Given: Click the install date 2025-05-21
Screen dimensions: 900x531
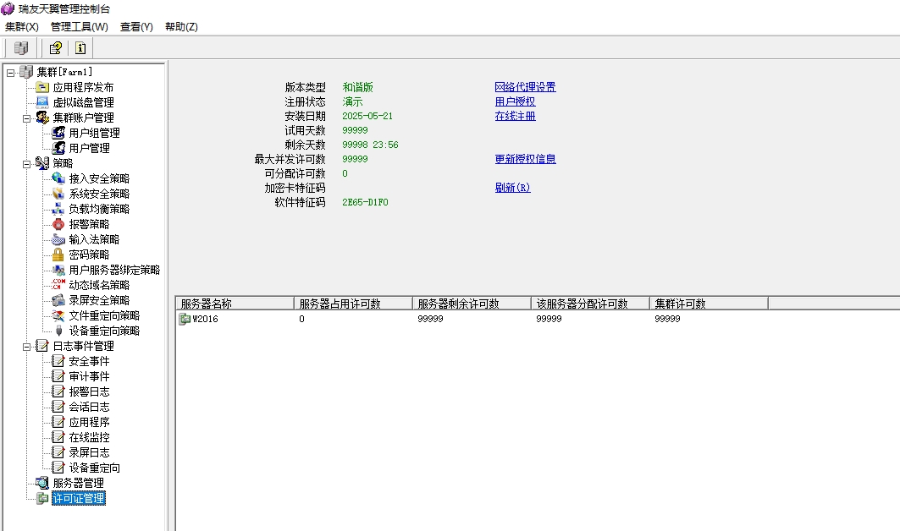Looking at the screenshot, I should point(367,116).
